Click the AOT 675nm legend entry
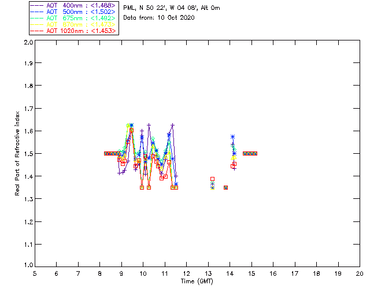Viewport: 370px width, 296px height. (x=73, y=18)
